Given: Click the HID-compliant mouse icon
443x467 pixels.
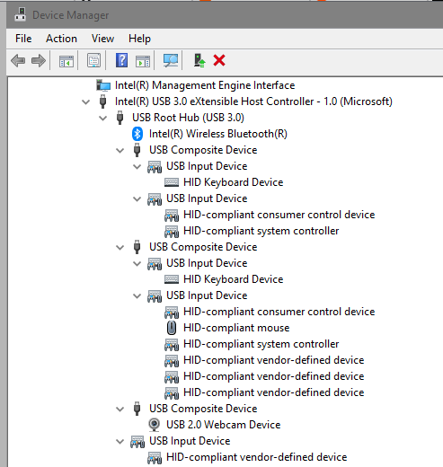Looking at the screenshot, I should [x=172, y=328].
